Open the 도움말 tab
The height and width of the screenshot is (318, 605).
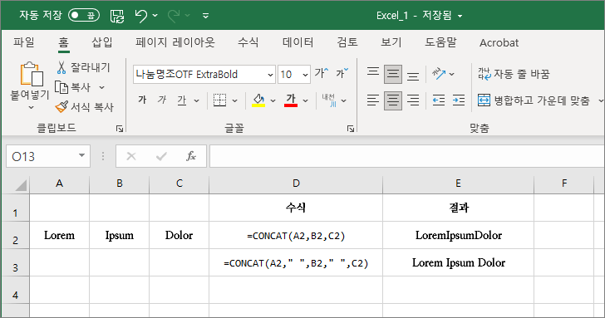click(440, 42)
